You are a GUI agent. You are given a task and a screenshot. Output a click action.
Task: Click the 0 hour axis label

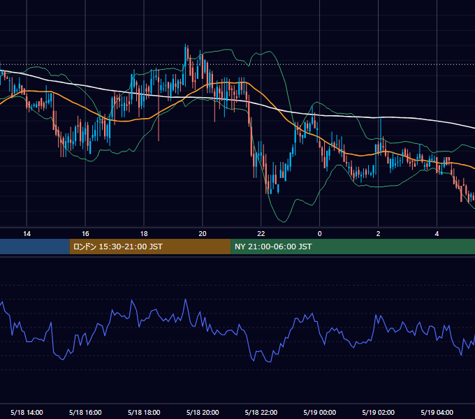click(x=319, y=234)
